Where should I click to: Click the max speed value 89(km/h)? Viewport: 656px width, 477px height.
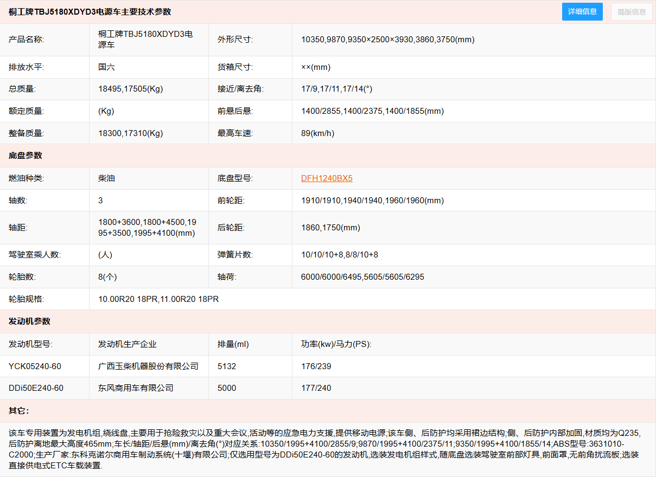pyautogui.click(x=317, y=133)
